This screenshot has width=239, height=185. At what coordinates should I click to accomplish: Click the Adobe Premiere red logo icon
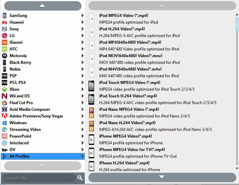click(x=4, y=116)
